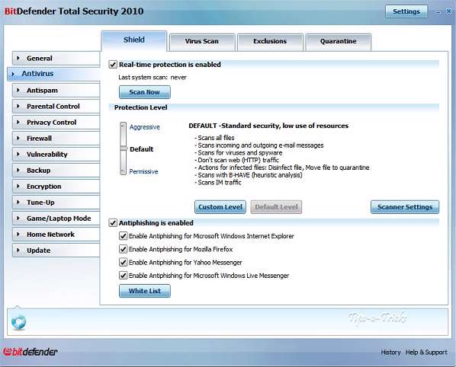Open the Antivirus sidebar item
Image resolution: width=456 pixels, height=367 pixels.
click(53, 74)
